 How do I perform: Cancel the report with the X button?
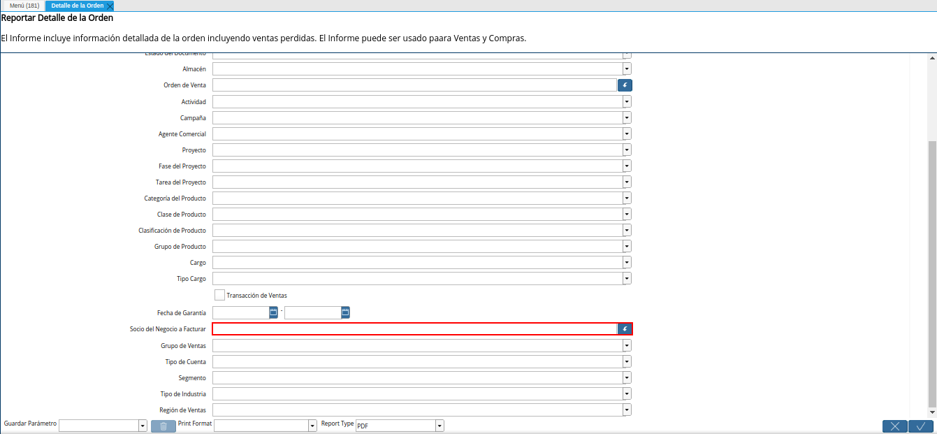(894, 426)
